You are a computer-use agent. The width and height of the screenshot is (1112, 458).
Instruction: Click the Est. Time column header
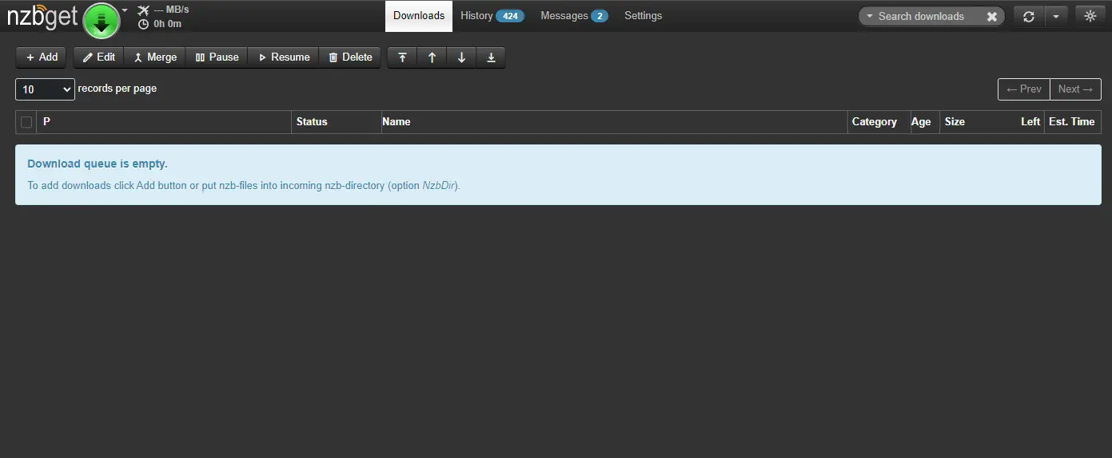1071,122
